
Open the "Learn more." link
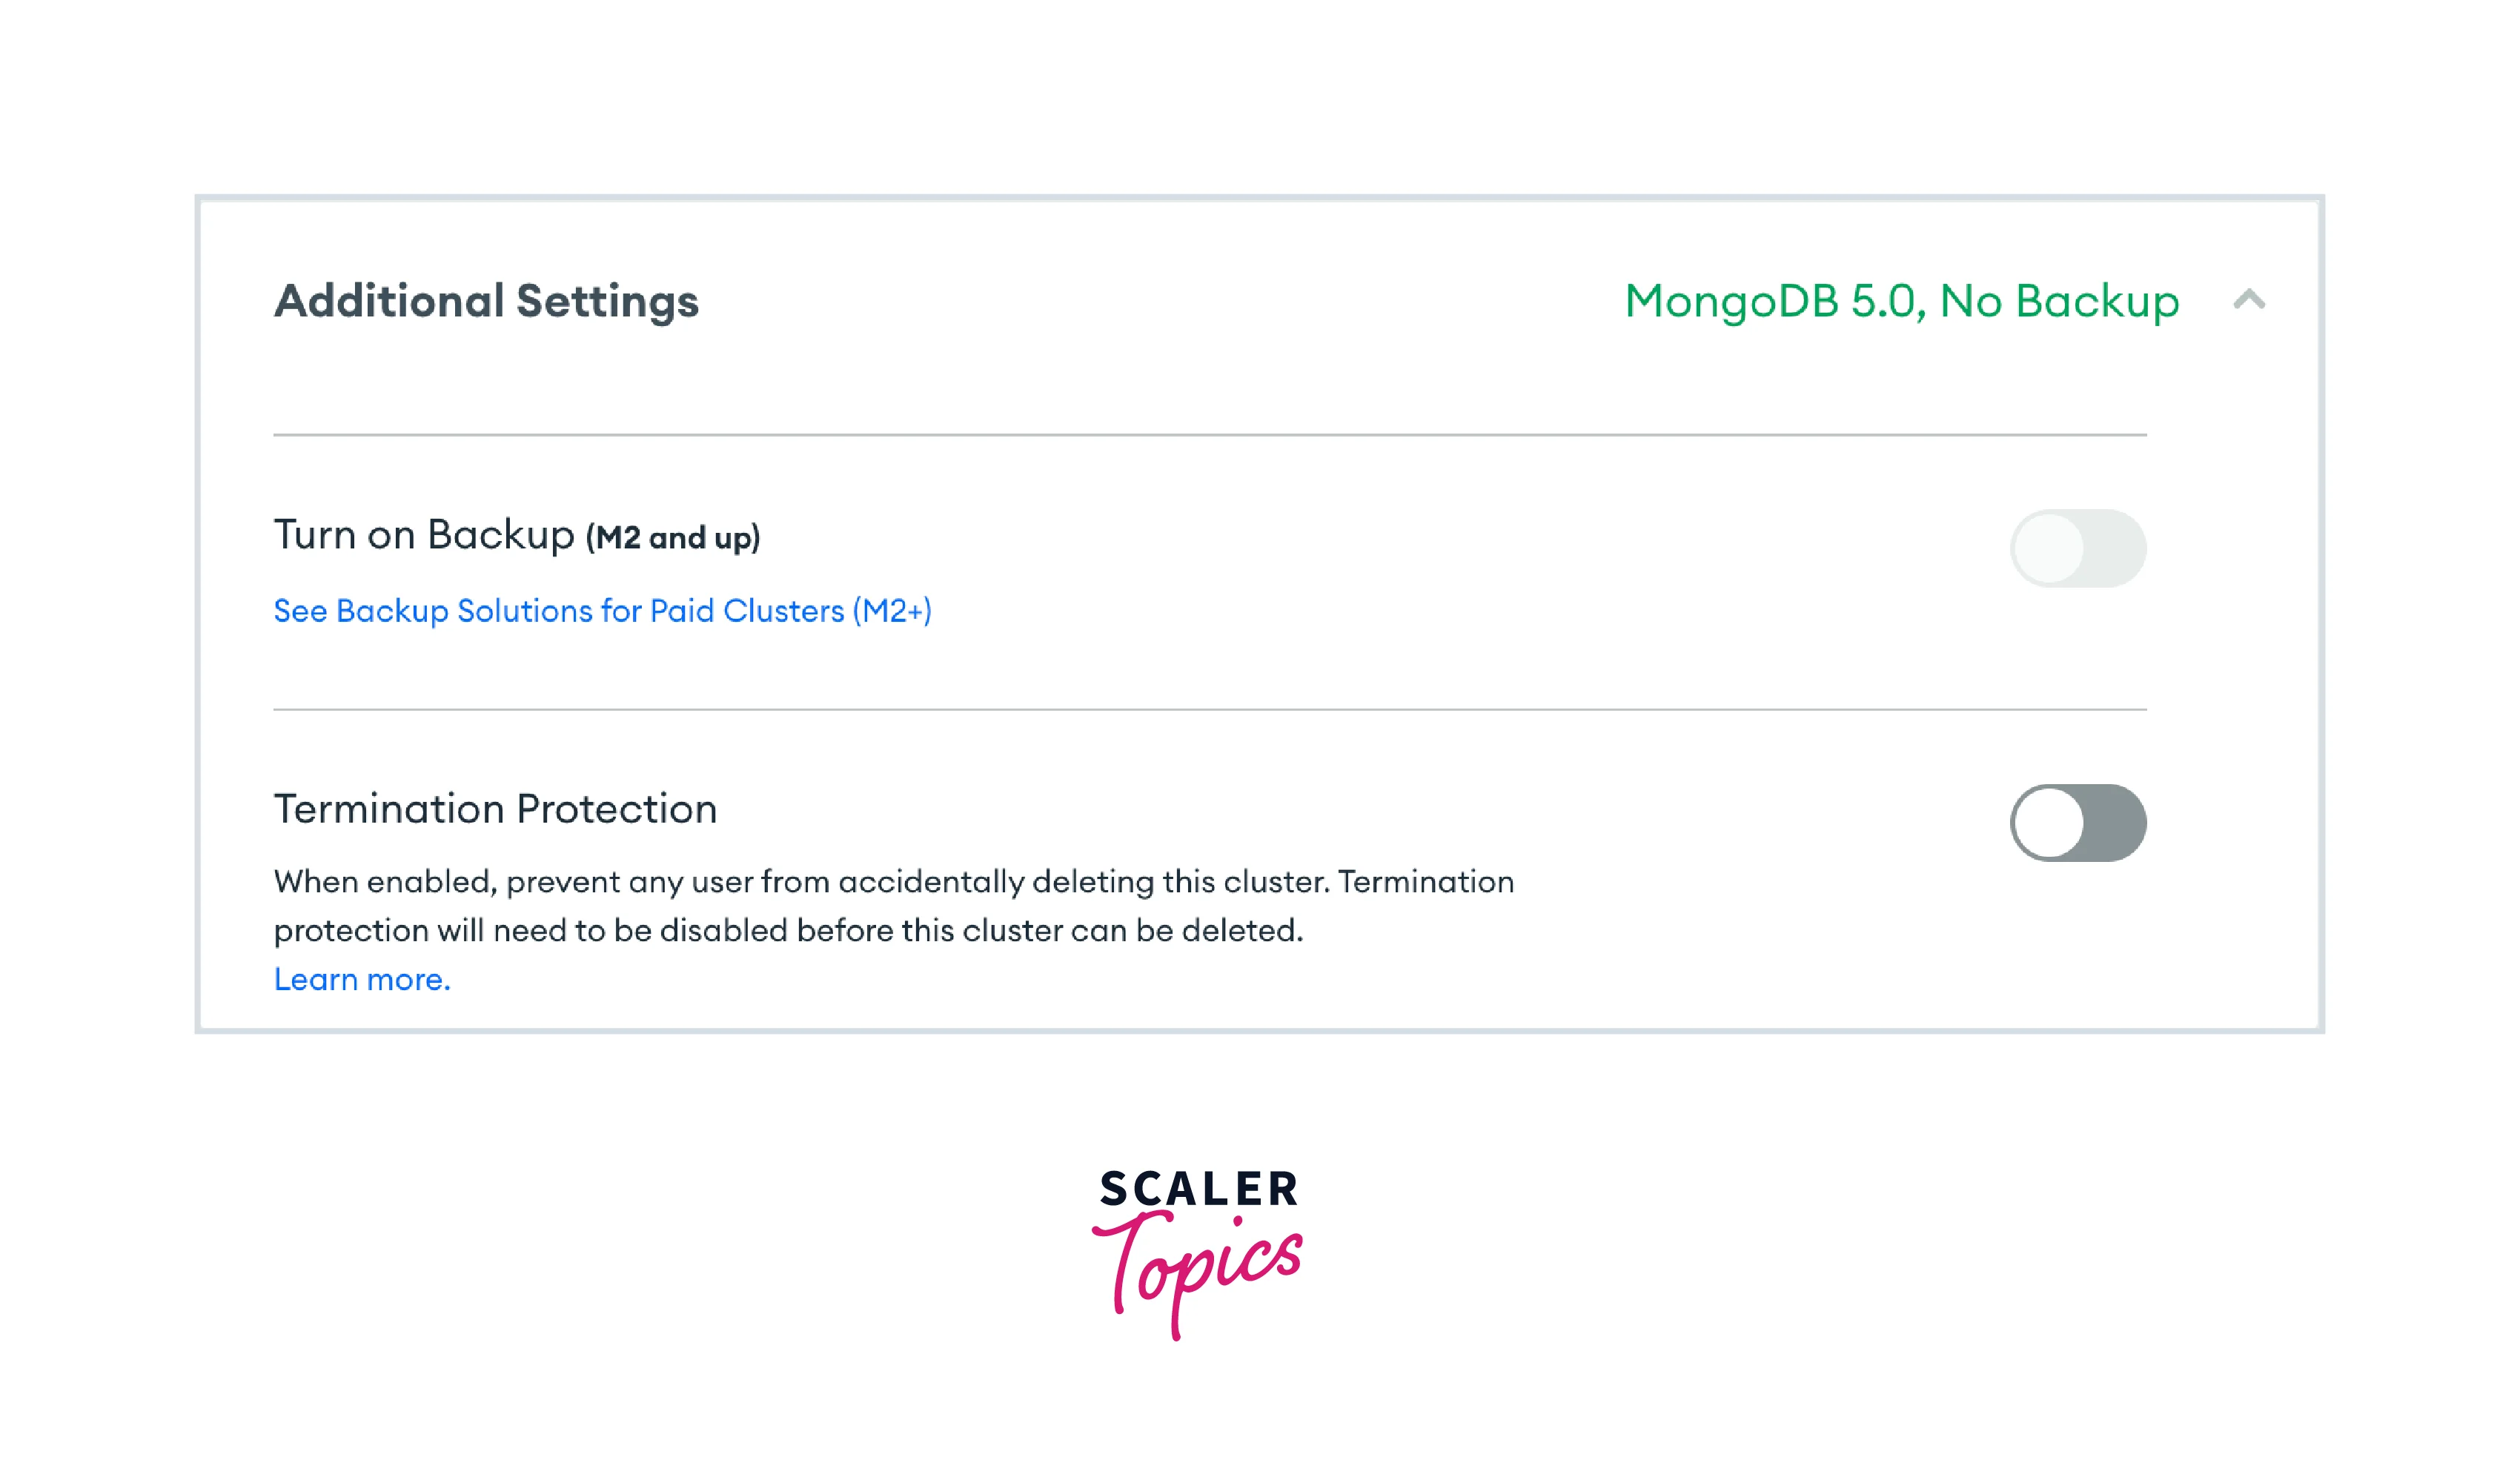click(x=362, y=979)
